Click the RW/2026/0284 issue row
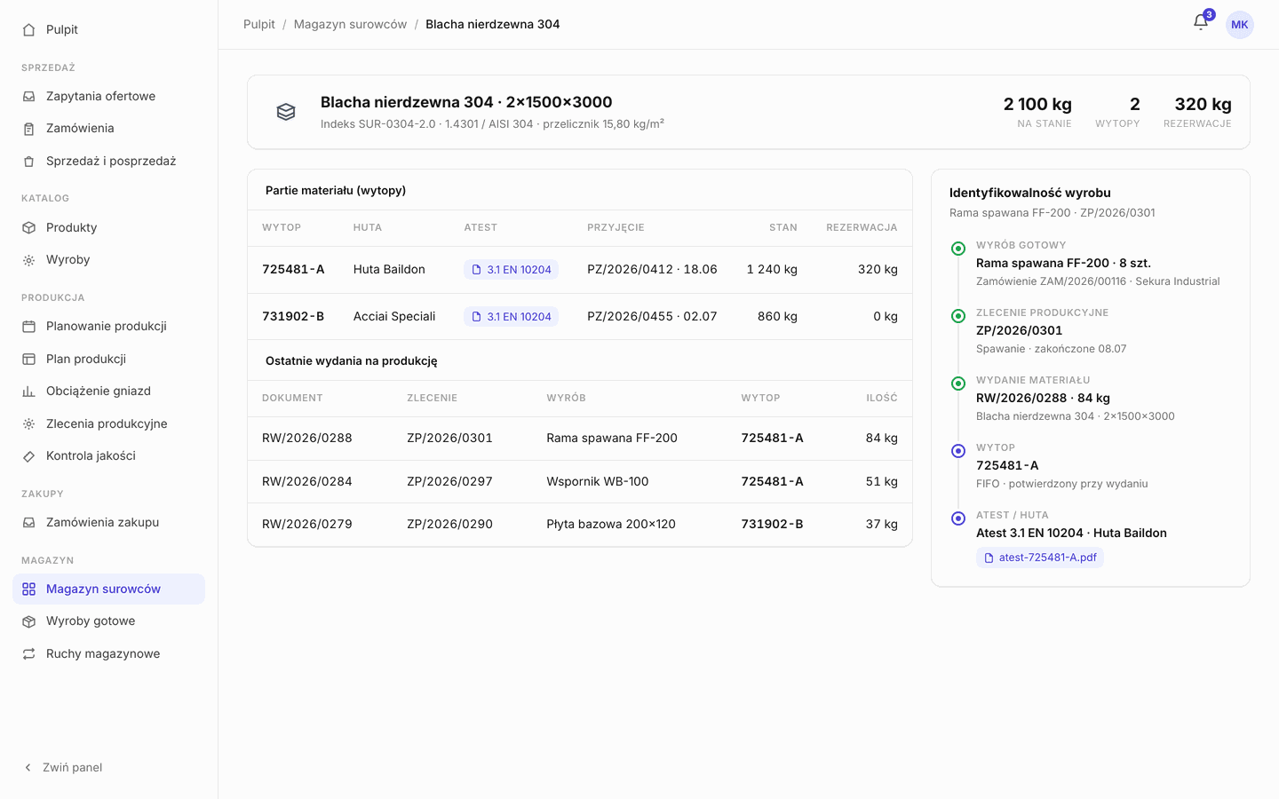The width and height of the screenshot is (1279, 799). coord(580,482)
